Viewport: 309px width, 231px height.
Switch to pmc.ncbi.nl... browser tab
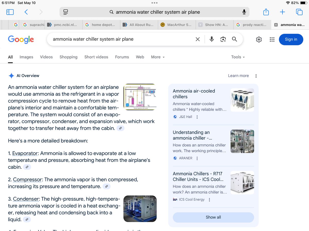point(64,25)
